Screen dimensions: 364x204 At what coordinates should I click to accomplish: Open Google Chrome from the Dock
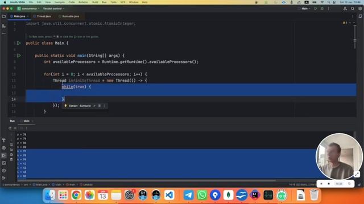click(x=76, y=195)
